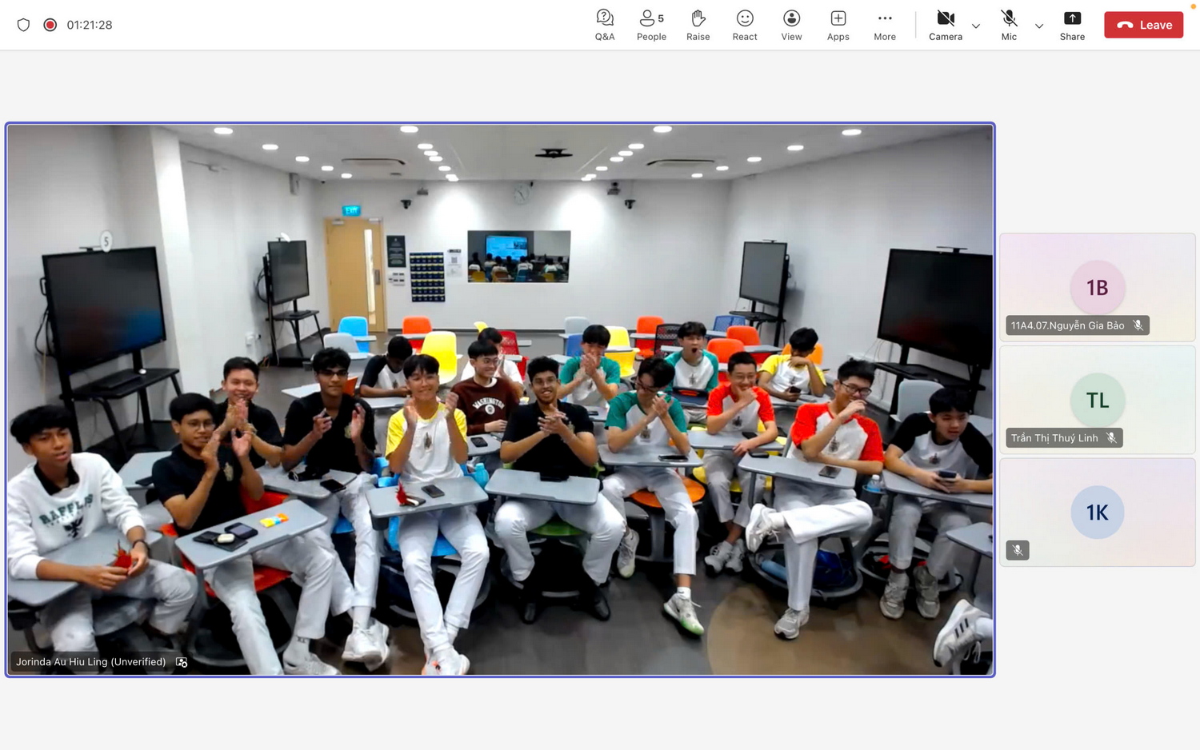Click the red recording indicator
The width and height of the screenshot is (1200, 750).
point(50,25)
